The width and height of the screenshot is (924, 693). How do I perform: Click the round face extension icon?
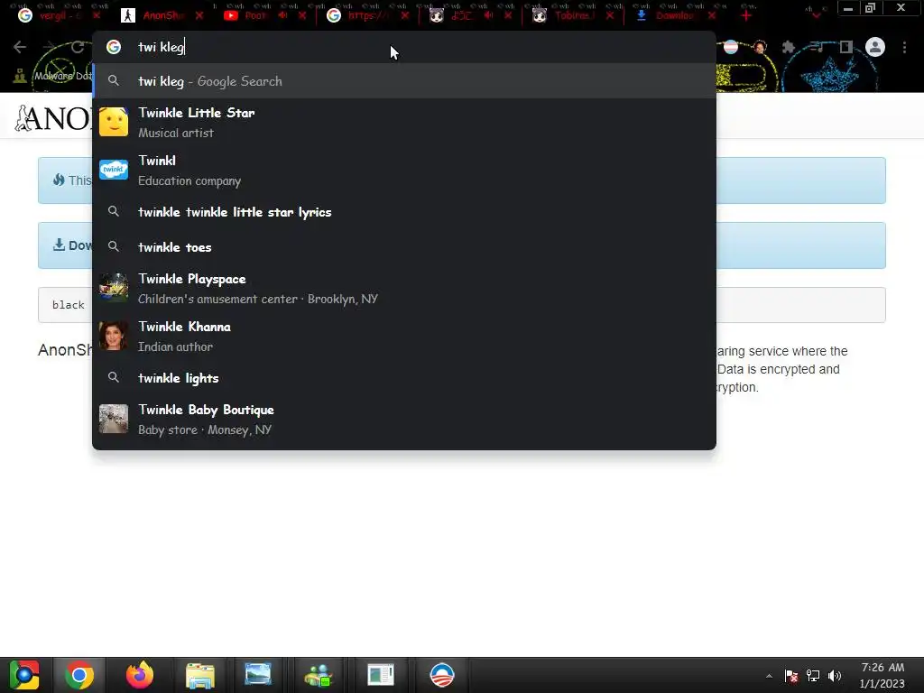click(x=760, y=47)
